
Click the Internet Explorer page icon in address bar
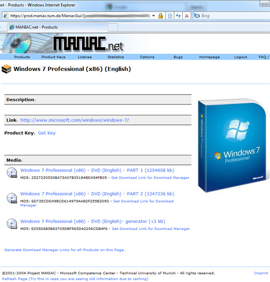[6, 16]
